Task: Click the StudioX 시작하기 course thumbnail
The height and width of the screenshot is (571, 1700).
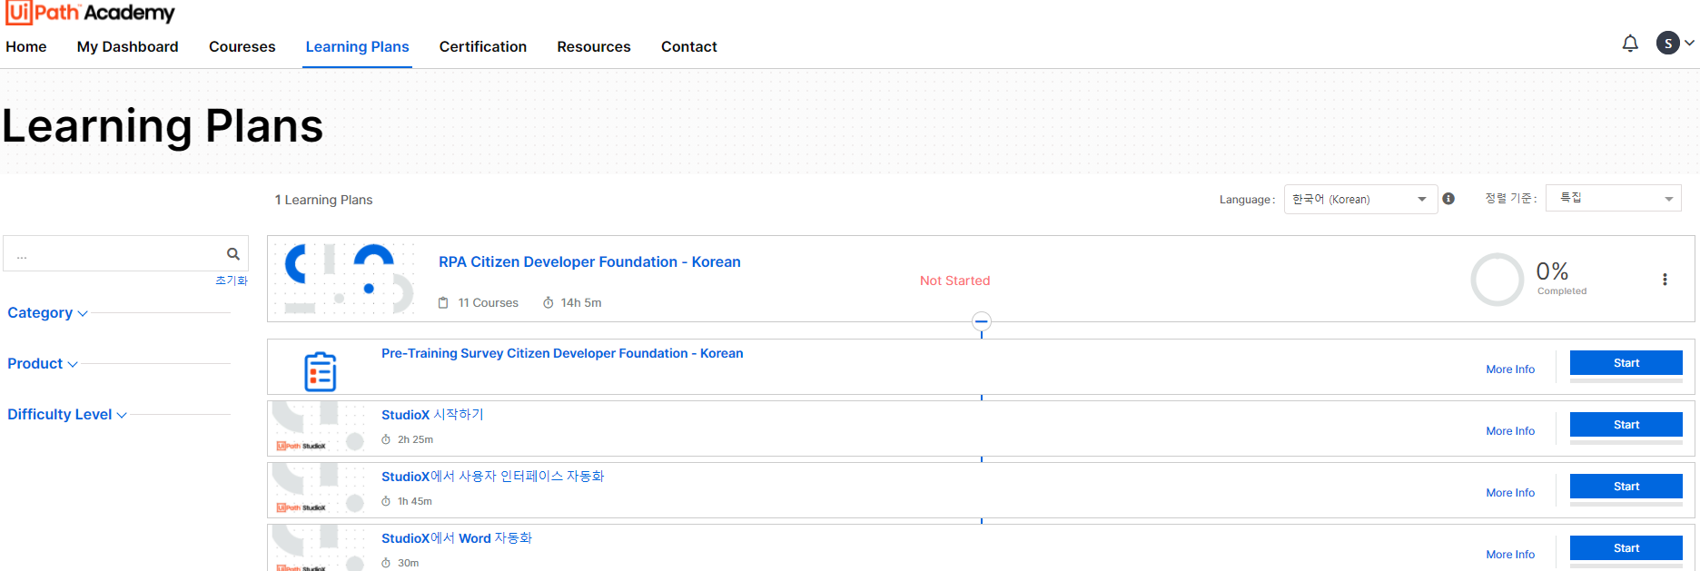Action: coord(319,428)
